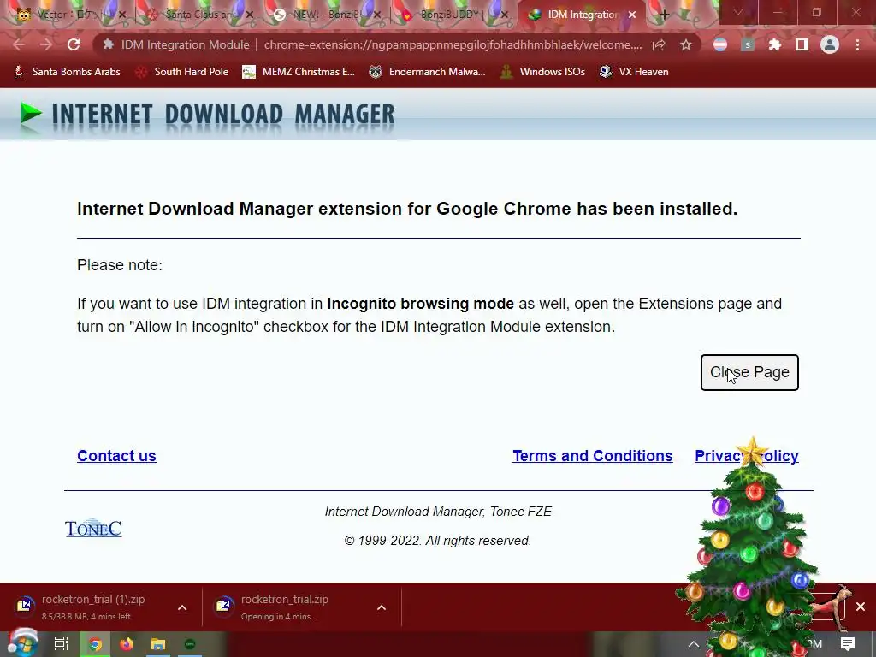Screen dimensions: 876x657
Task: Open the Chrome profile avatar
Action: coord(830,44)
